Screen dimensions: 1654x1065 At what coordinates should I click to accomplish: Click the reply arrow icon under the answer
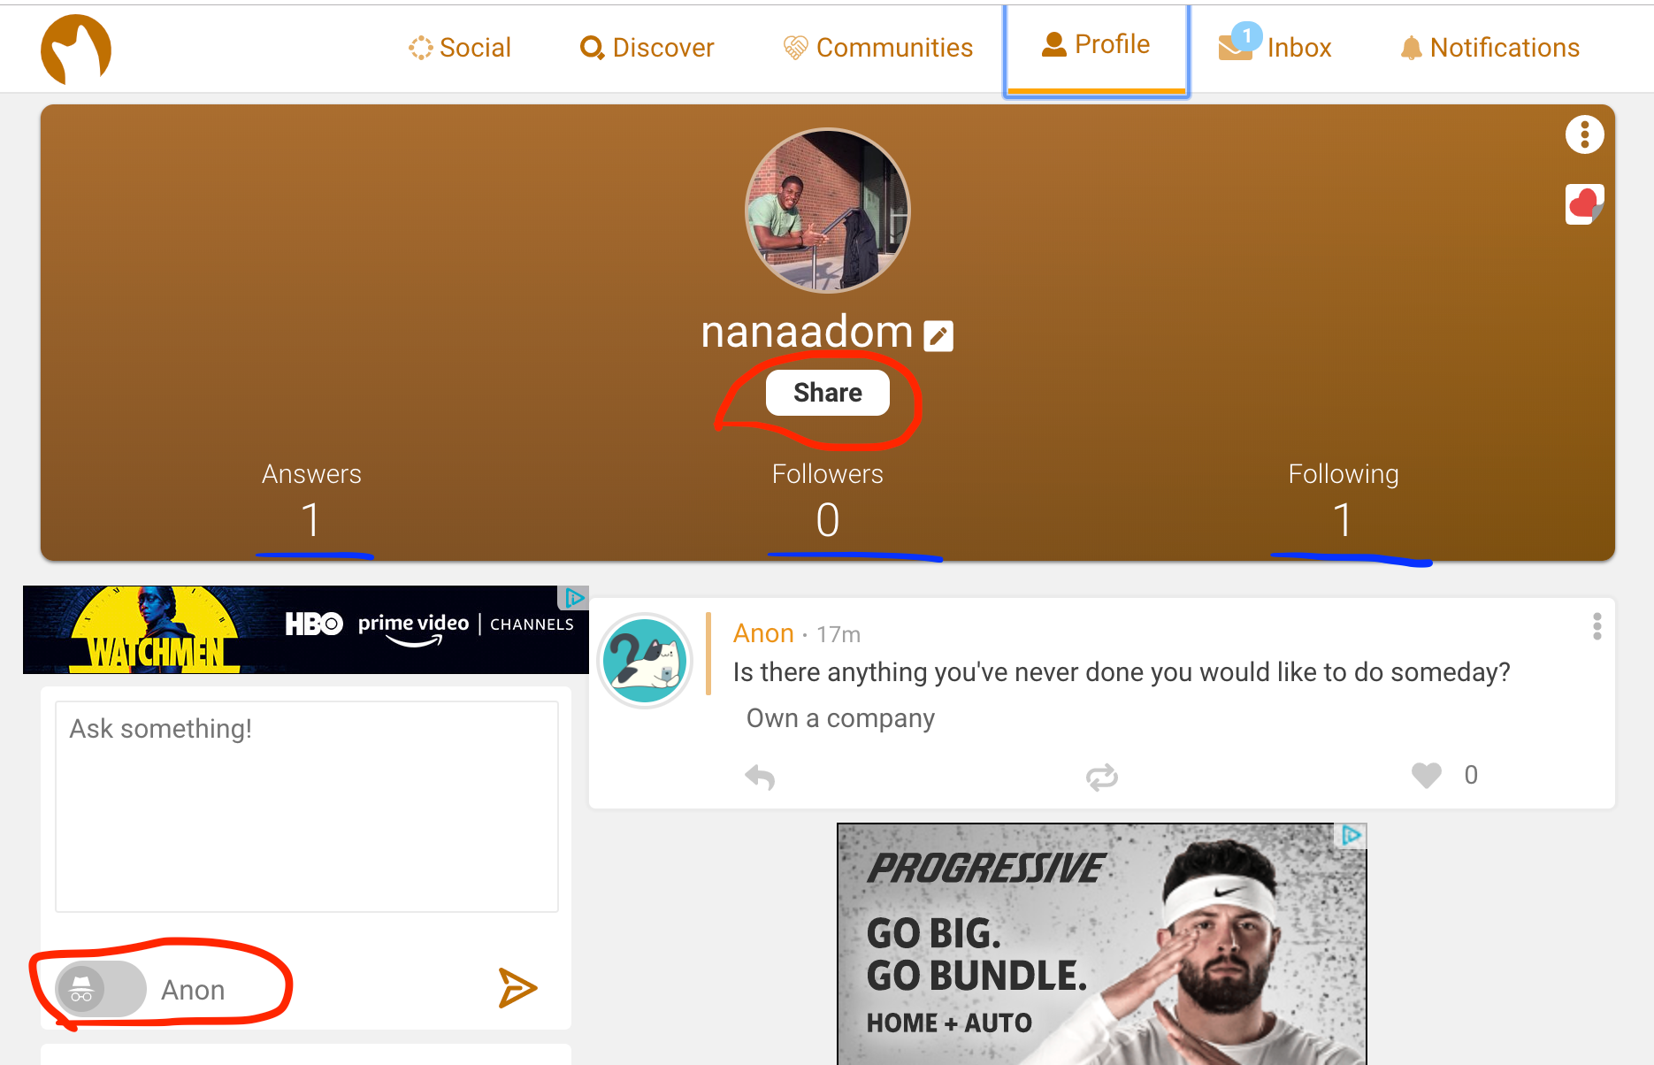(x=760, y=777)
